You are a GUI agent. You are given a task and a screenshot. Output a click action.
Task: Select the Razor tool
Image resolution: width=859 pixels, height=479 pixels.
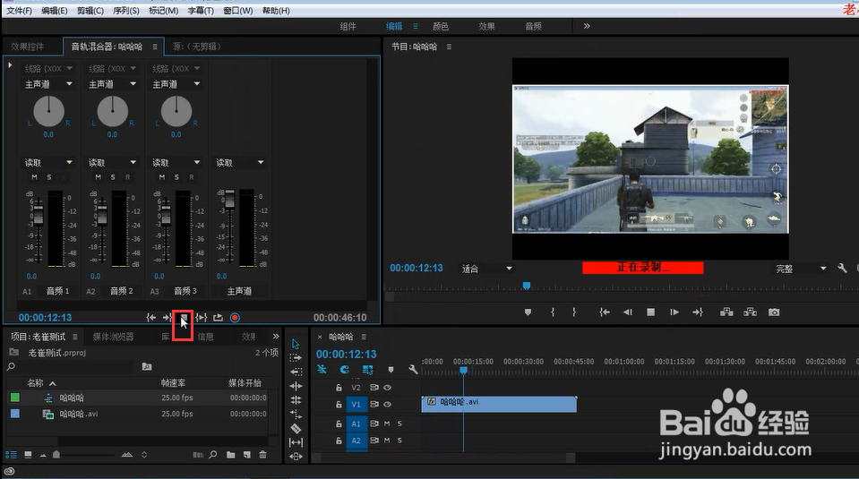[x=296, y=429]
